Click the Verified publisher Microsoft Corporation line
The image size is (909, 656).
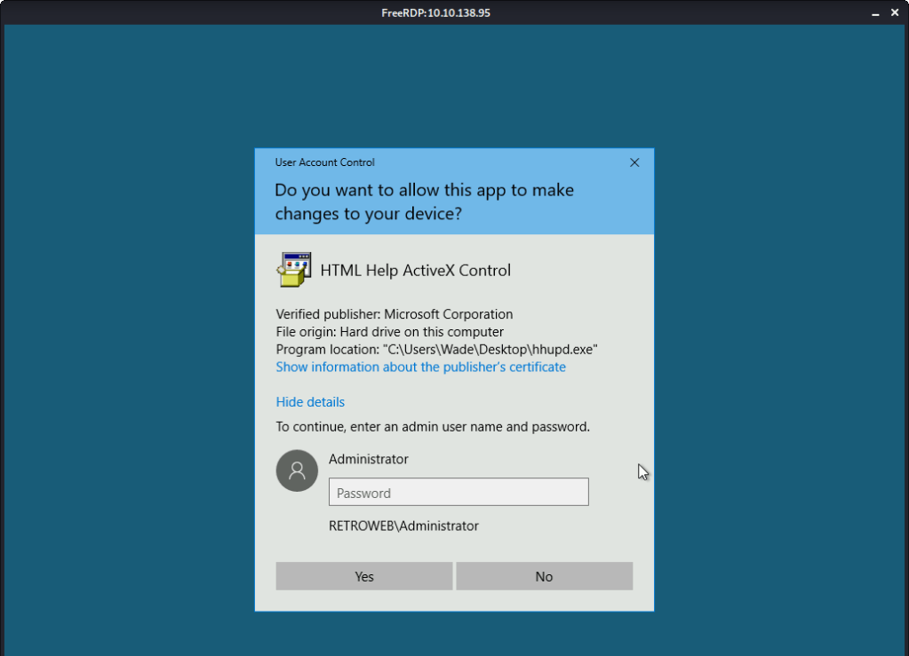(394, 314)
